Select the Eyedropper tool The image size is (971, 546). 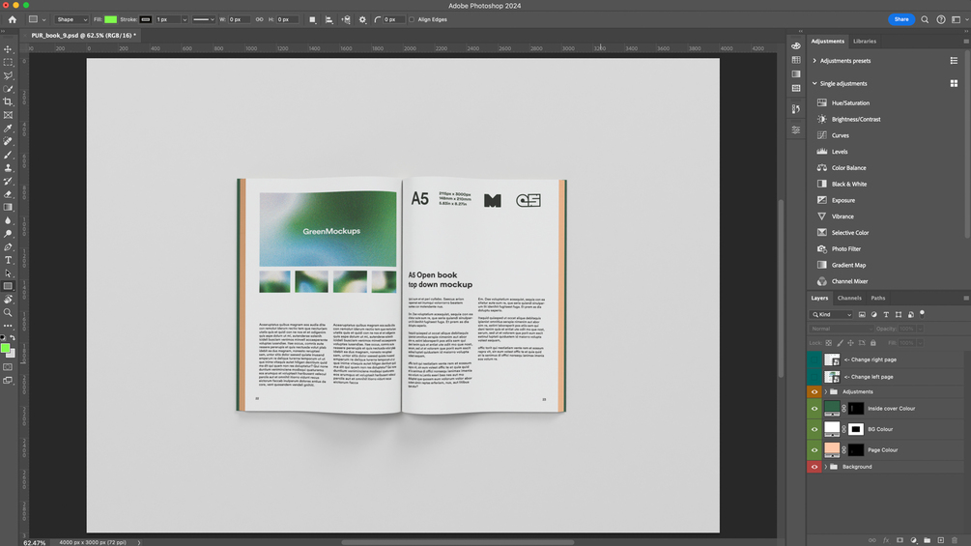[8, 129]
